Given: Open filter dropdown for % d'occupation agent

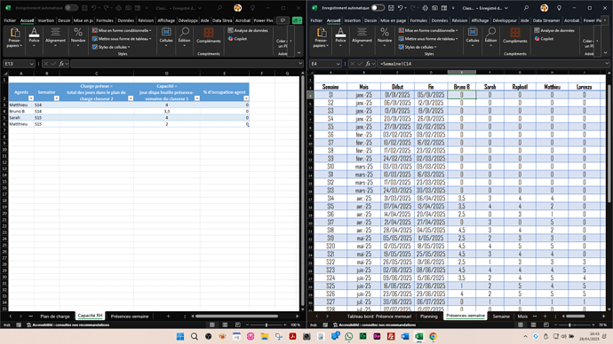Looking at the screenshot, I should tap(246, 98).
